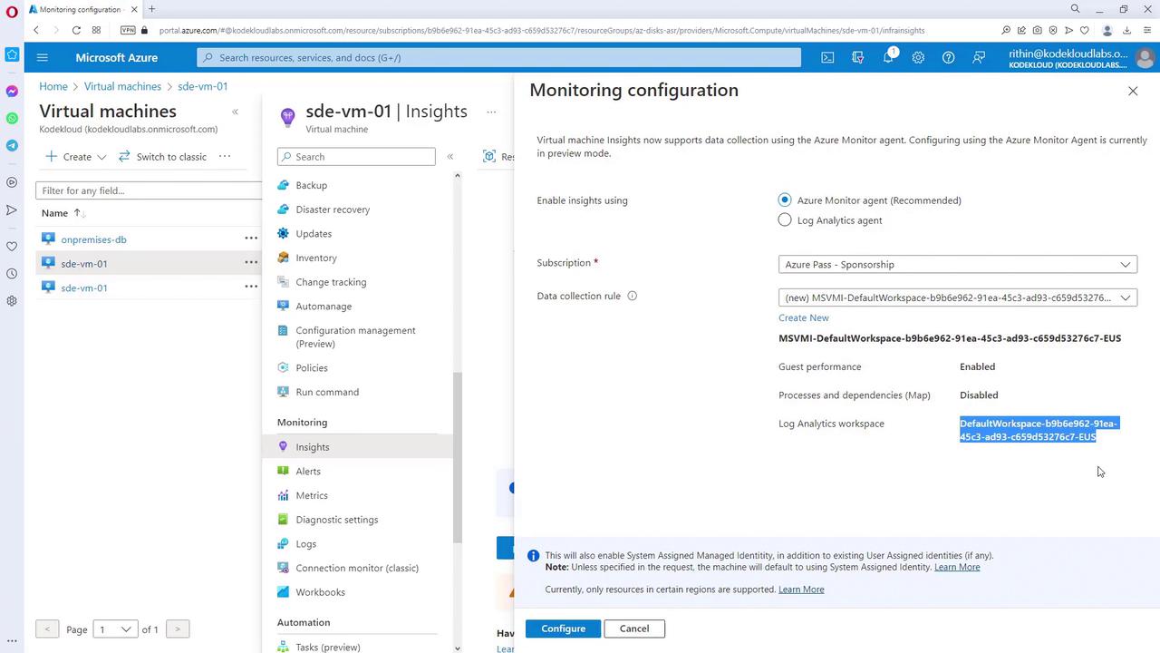This screenshot has width=1160, height=653.
Task: Take a snapshot with the camera icon
Action: (x=1038, y=30)
